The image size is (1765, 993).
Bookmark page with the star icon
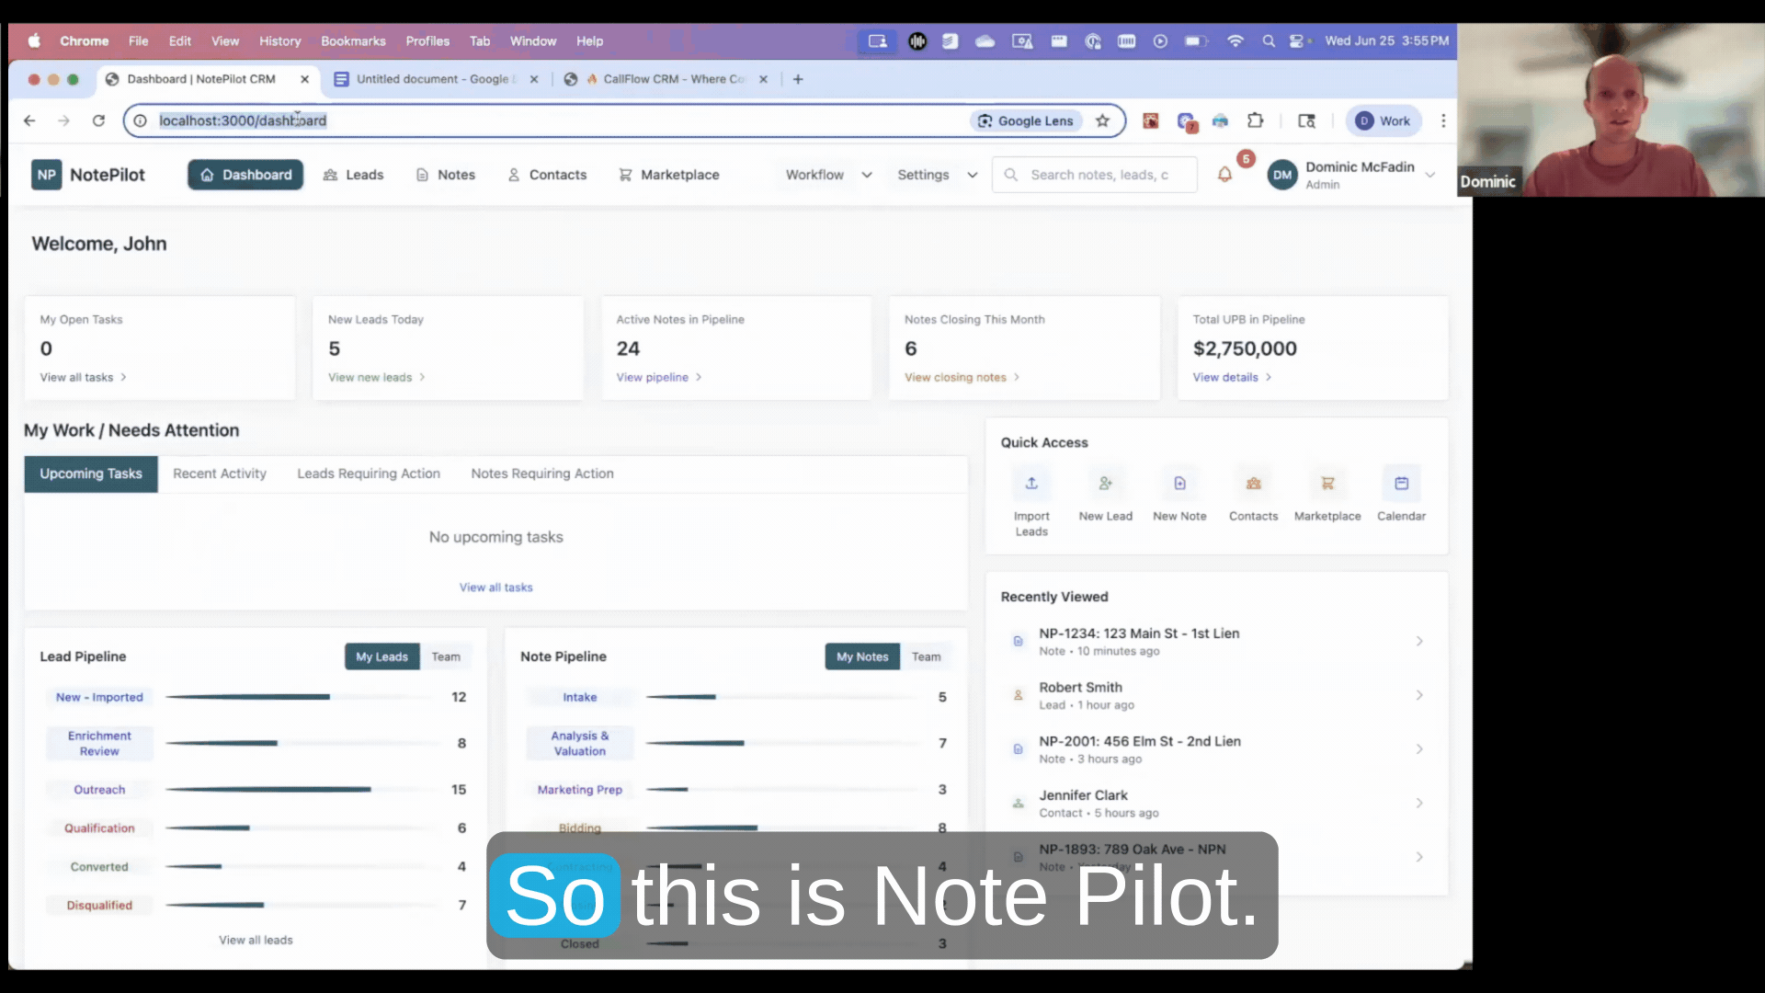tap(1102, 120)
